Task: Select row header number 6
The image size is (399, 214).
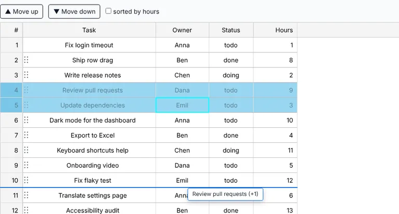Action: click(11, 120)
